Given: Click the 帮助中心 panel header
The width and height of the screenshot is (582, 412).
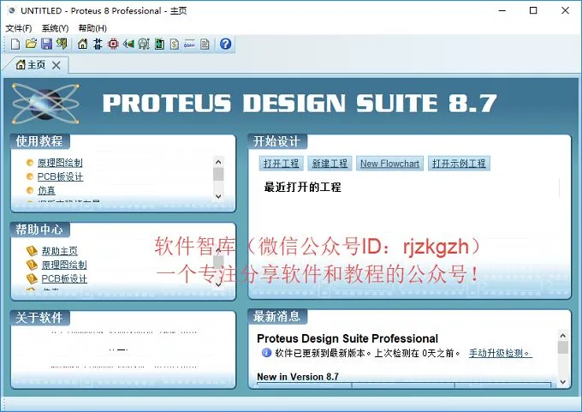Looking at the screenshot, I should [x=39, y=230].
